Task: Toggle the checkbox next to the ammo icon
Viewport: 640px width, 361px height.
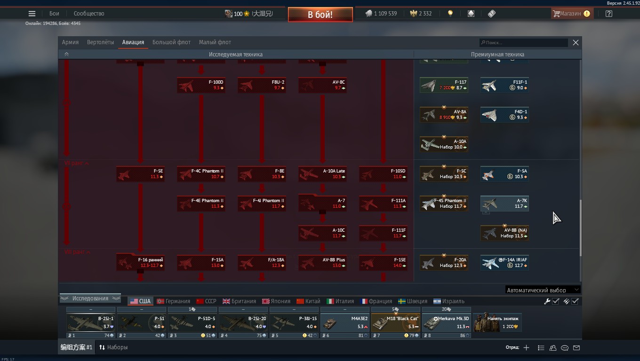Action: [x=575, y=301]
